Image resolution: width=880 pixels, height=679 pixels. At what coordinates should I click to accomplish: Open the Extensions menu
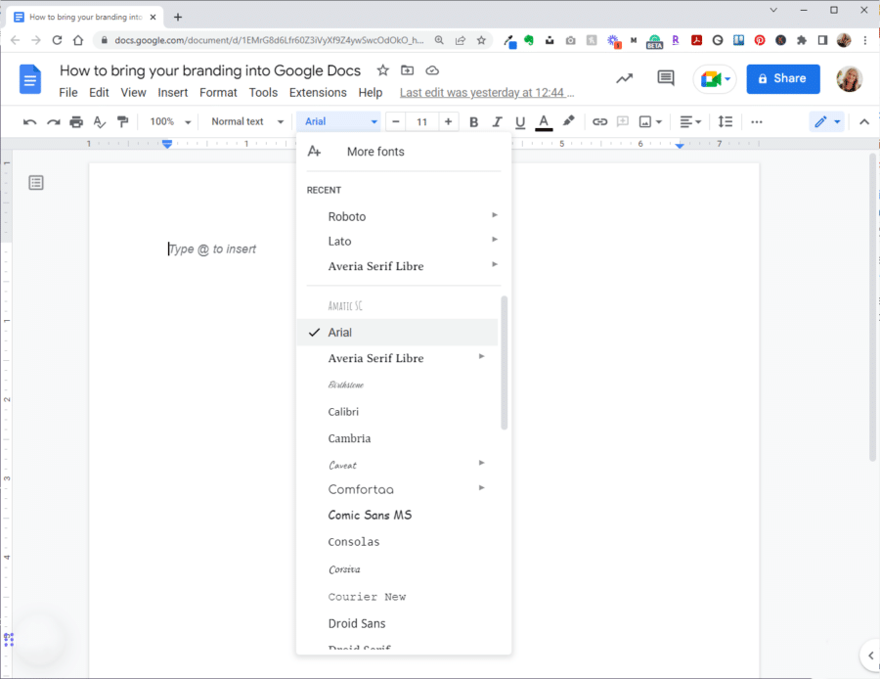318,92
